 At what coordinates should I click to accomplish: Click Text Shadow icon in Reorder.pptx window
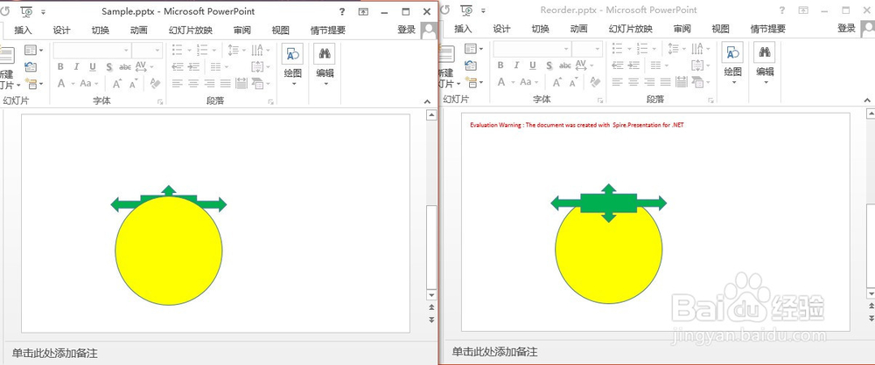coord(549,65)
